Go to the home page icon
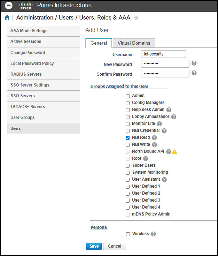 (x=7, y=17)
